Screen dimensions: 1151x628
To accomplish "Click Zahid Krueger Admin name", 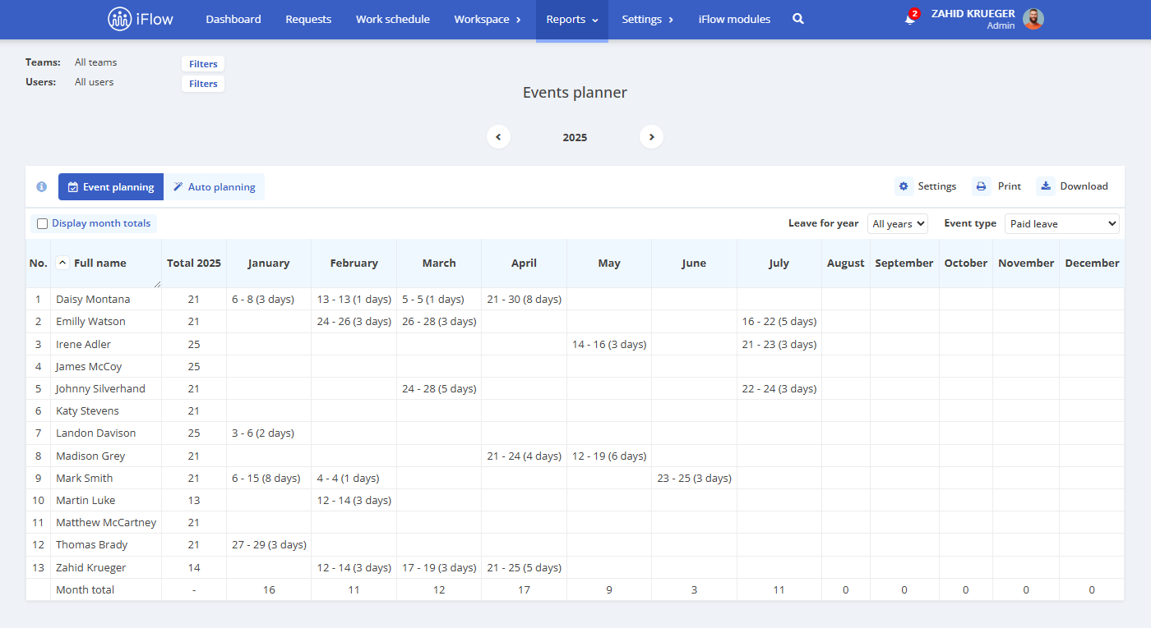I will 973,19.
